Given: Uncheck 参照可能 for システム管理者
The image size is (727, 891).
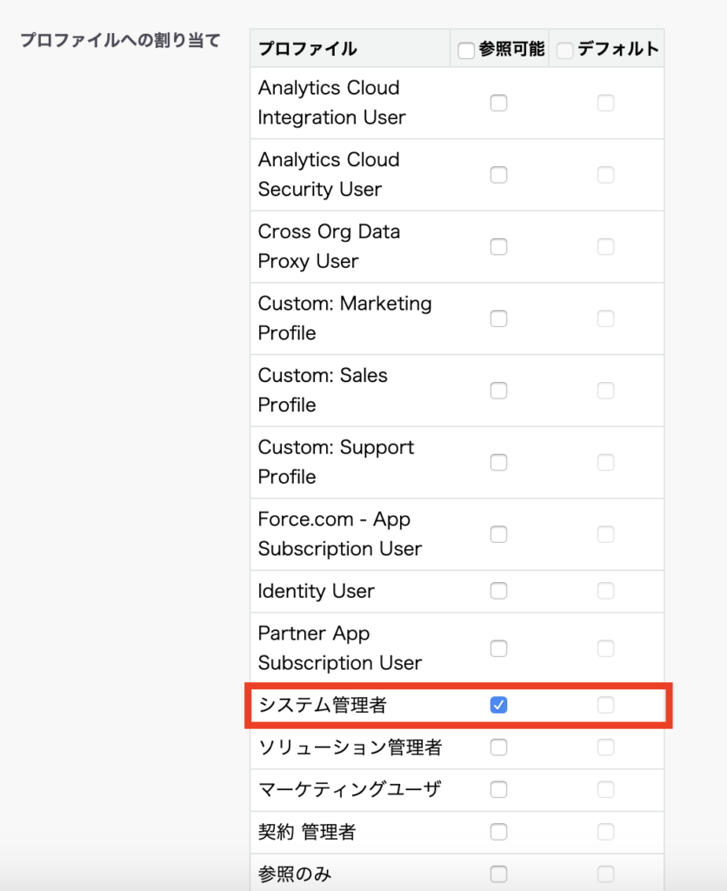Looking at the screenshot, I should click(x=498, y=705).
